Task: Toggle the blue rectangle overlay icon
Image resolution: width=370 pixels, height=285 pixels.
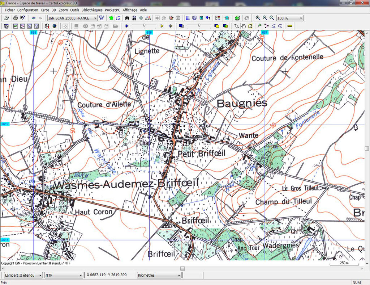Action: click(181, 26)
